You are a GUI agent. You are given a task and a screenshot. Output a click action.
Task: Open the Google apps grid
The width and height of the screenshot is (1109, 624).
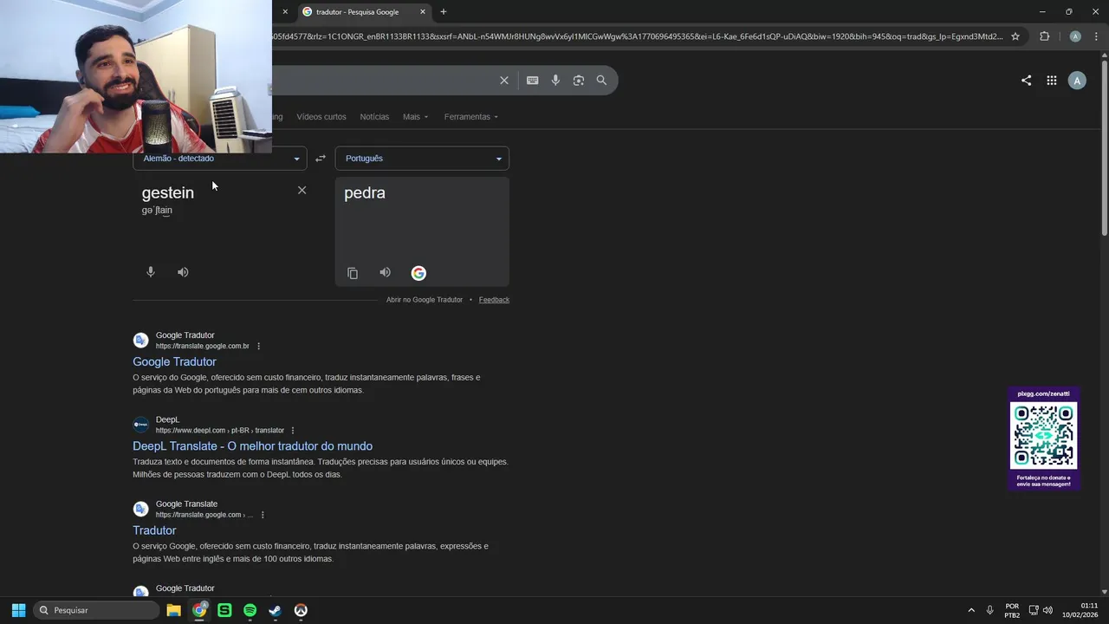pyautogui.click(x=1051, y=81)
